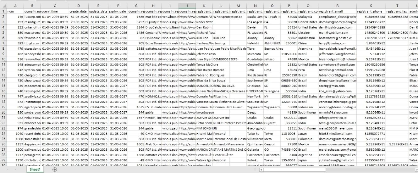Select cell containing 'Telangana'

tap(272, 91)
